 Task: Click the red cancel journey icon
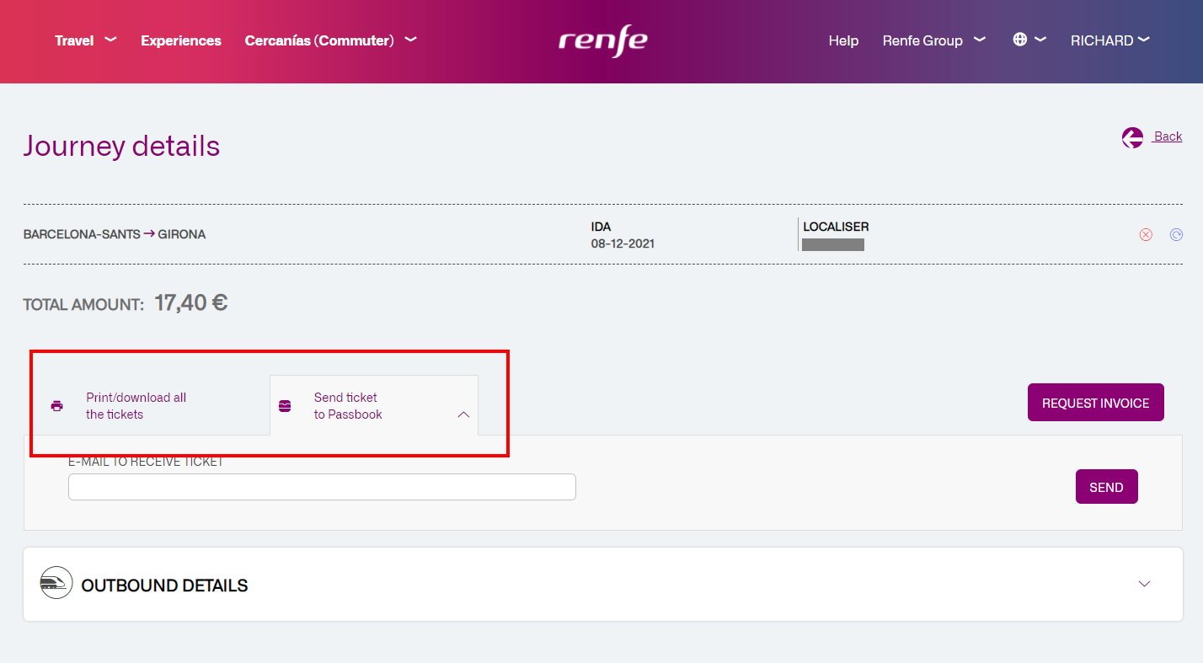pos(1146,234)
